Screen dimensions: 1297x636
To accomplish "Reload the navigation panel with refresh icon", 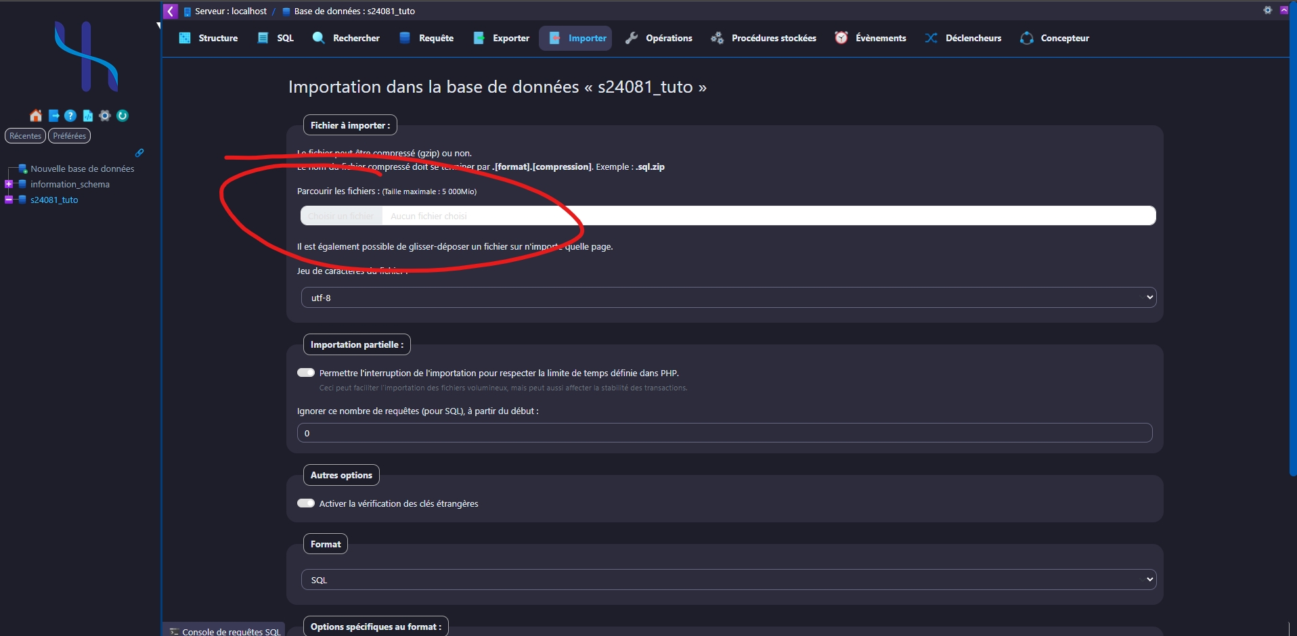I will 123,116.
